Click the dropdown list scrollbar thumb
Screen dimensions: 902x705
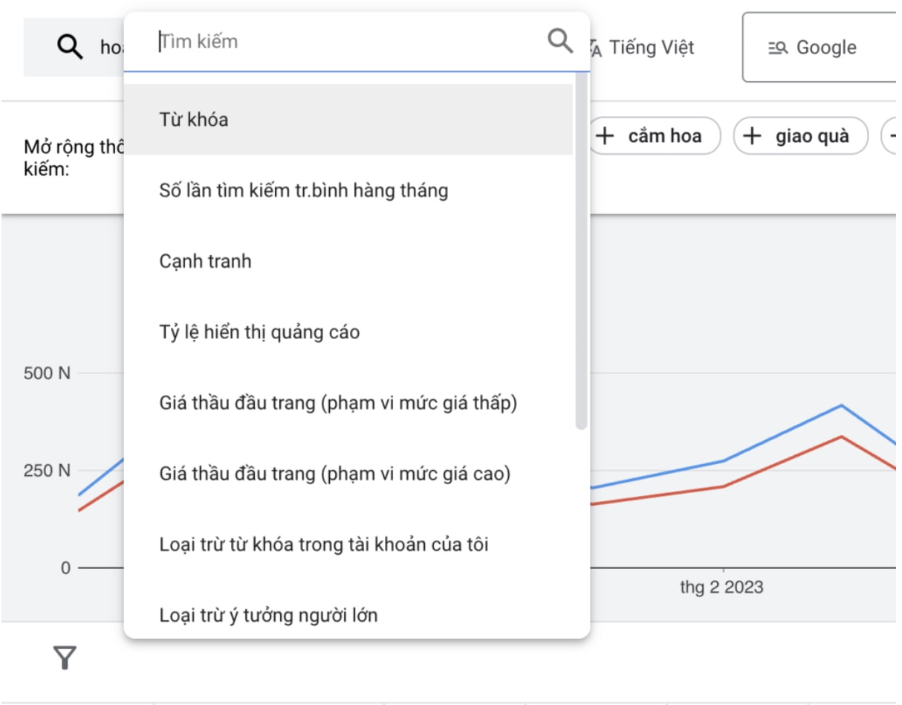[581, 251]
